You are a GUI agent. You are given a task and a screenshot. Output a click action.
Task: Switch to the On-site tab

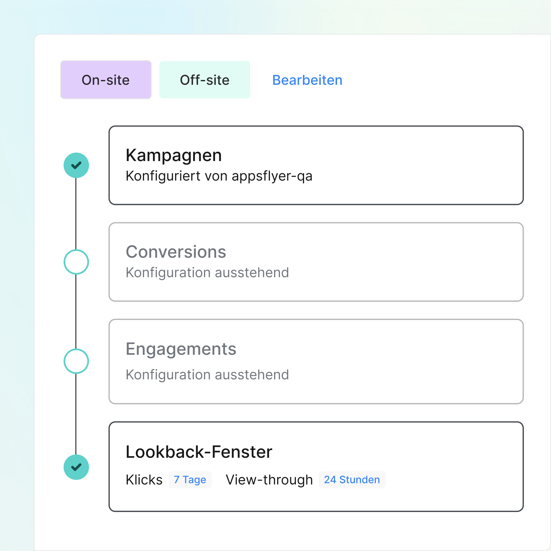(x=106, y=80)
